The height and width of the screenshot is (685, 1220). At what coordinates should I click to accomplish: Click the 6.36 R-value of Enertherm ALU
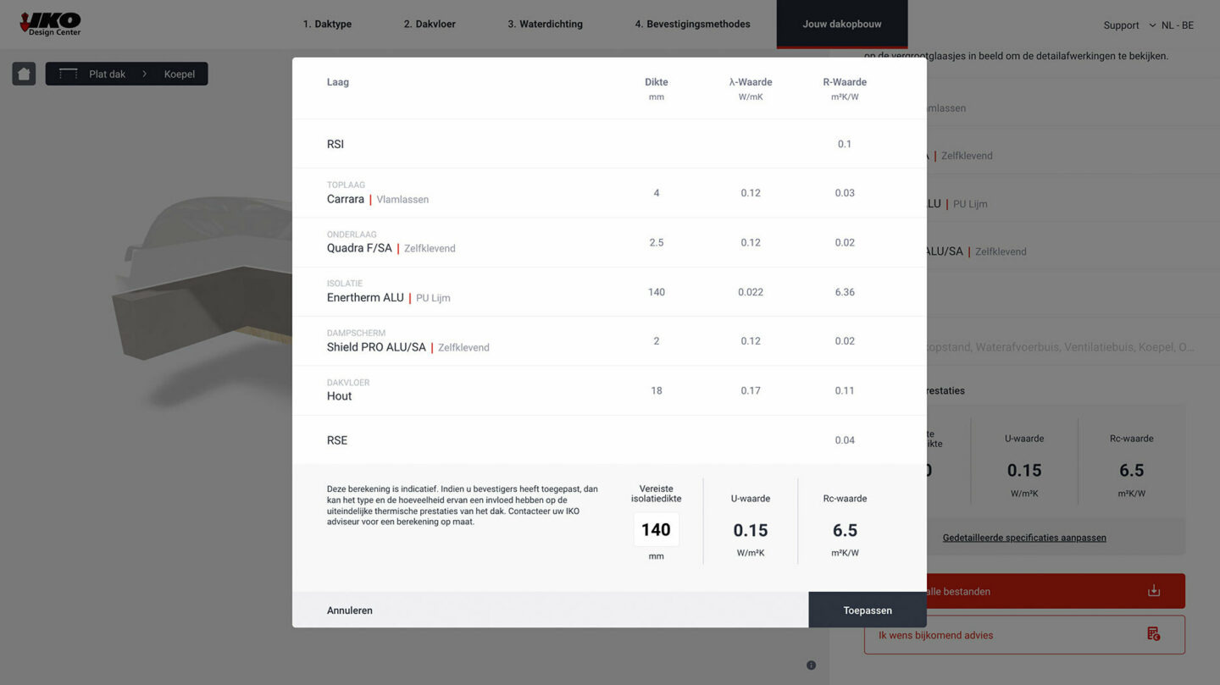(845, 292)
